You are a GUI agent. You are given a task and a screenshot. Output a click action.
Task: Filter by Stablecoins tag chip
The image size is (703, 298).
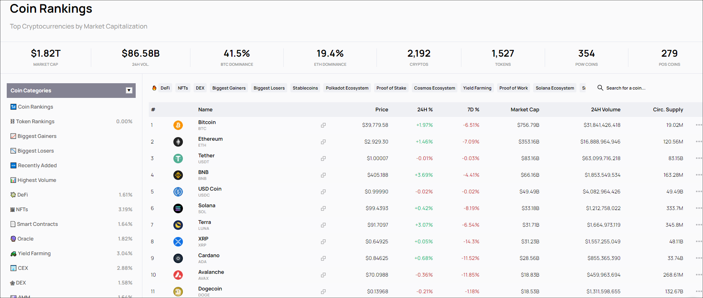[x=305, y=88]
